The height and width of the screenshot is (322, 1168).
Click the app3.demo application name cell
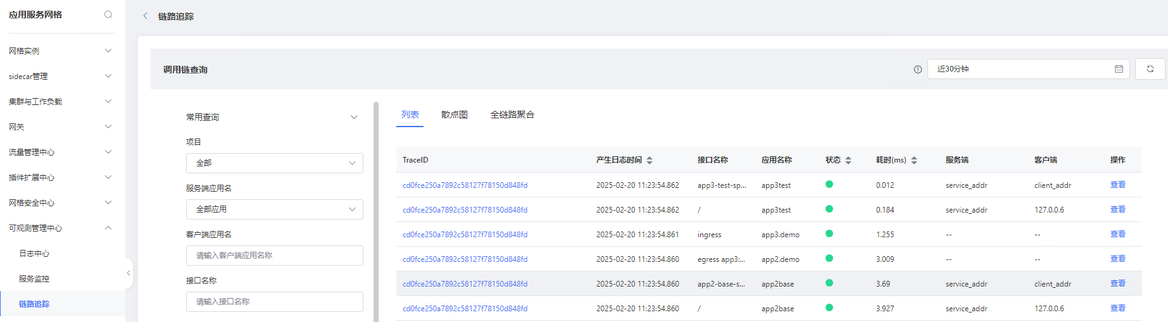pos(781,235)
